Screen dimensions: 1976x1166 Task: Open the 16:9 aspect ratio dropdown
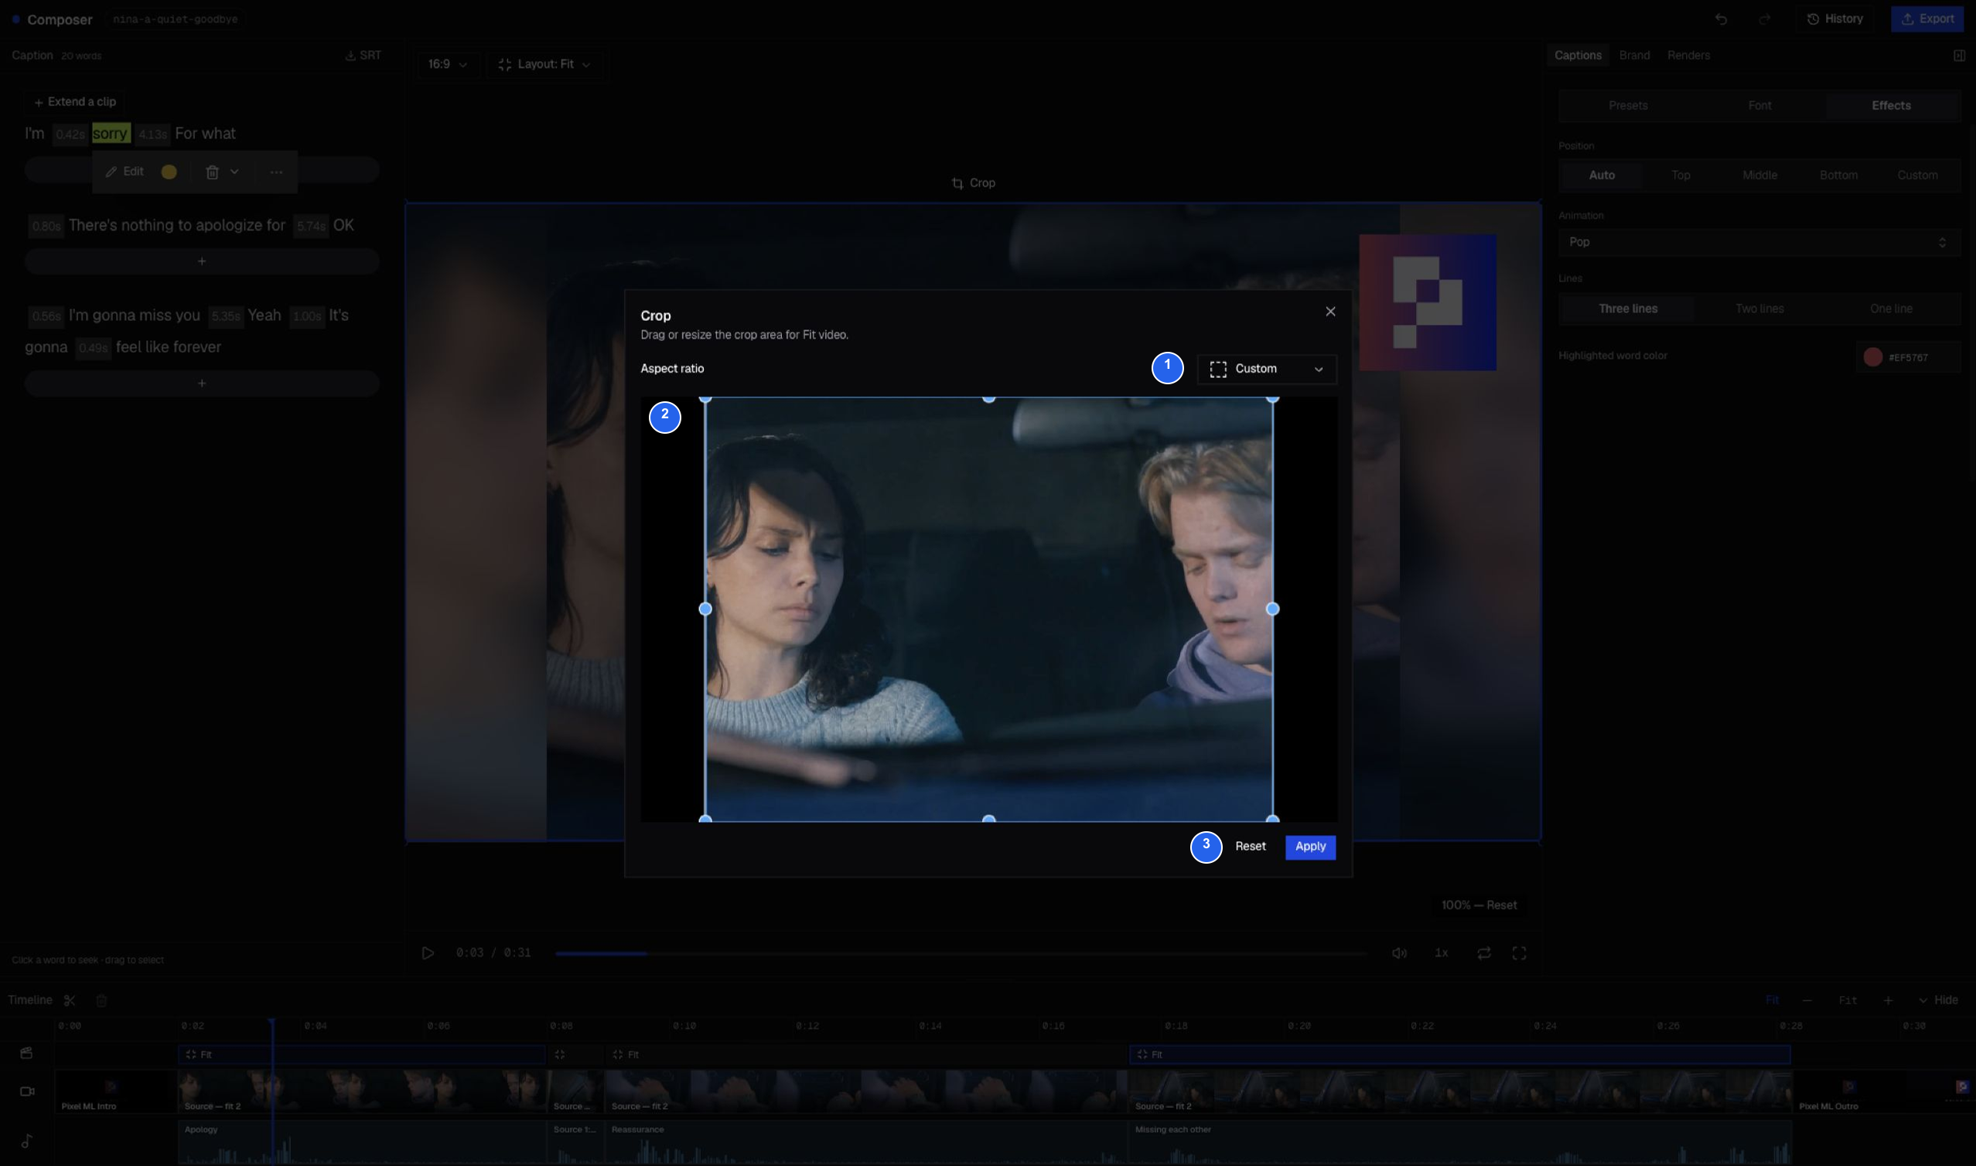point(447,64)
